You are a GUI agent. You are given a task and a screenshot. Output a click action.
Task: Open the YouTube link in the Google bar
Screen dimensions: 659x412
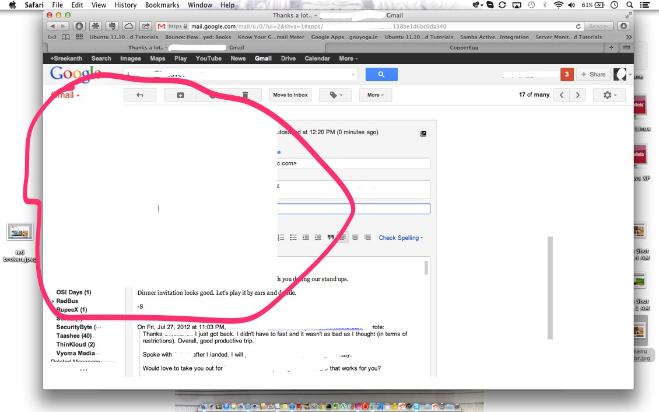208,58
